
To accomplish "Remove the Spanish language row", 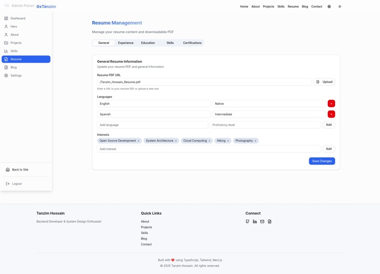I will point(331,114).
